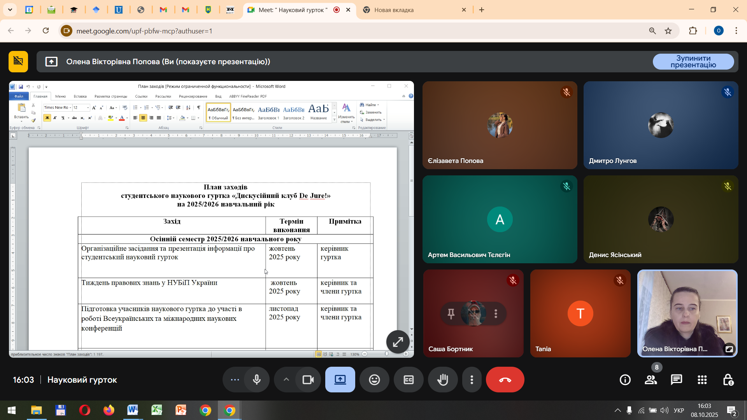Toggle the camera off
This screenshot has height=420, width=747.
[308, 380]
